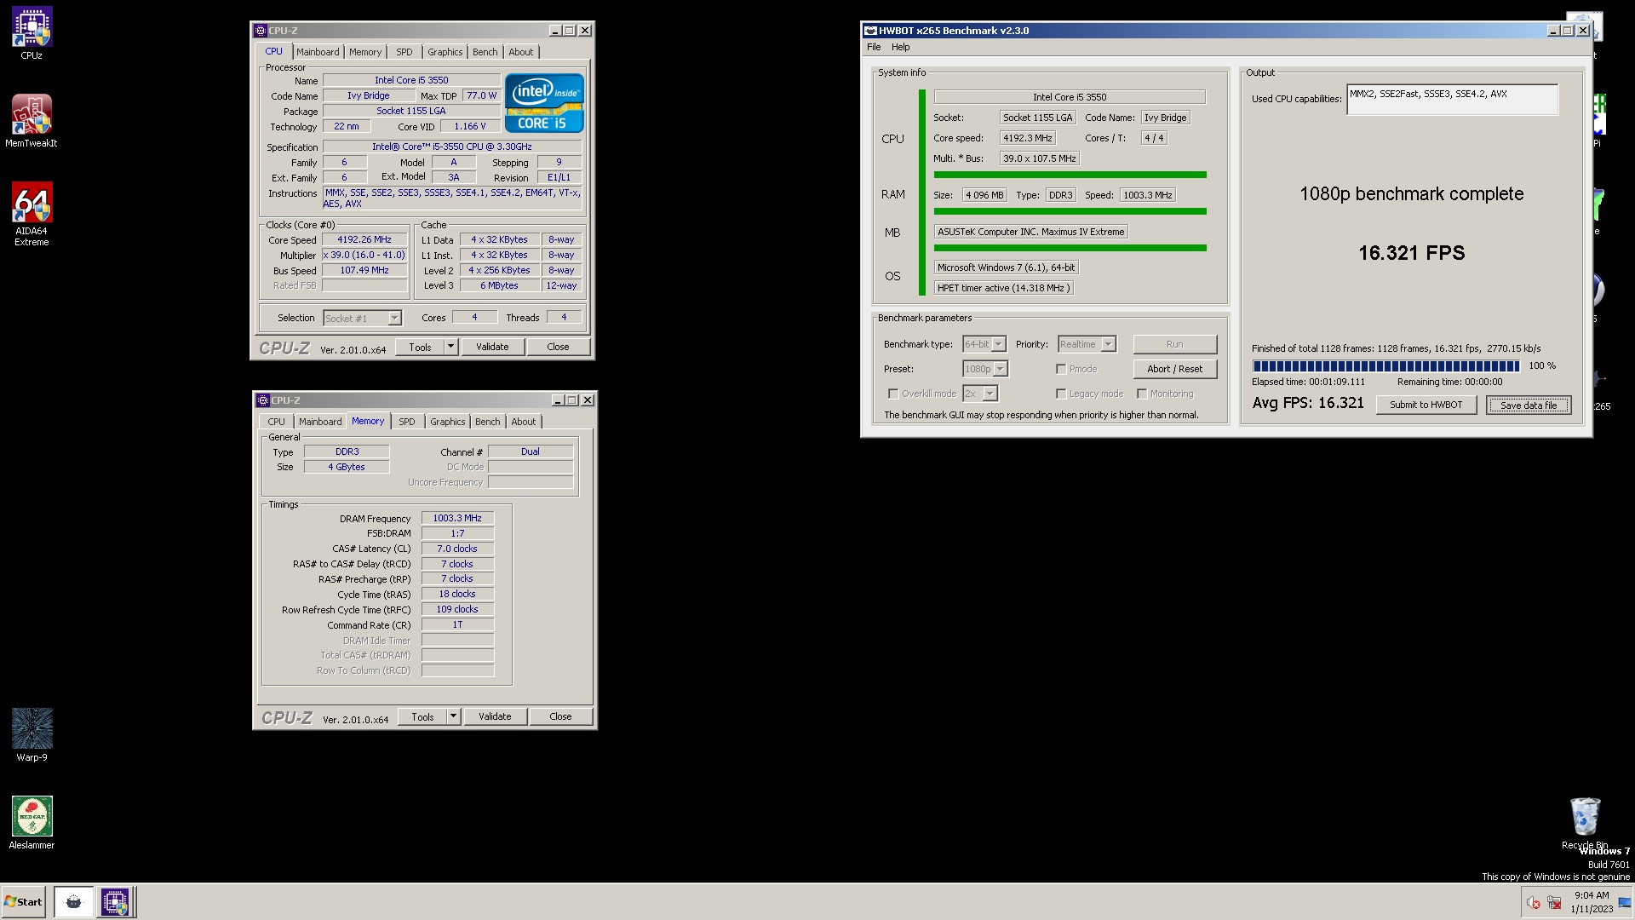The height and width of the screenshot is (920, 1635).
Task: Click the greyed Run button
Action: (x=1175, y=344)
